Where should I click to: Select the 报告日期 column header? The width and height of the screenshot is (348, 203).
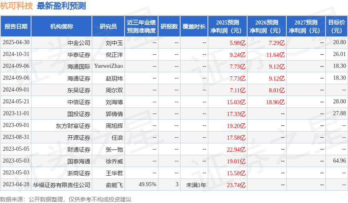click(x=16, y=27)
